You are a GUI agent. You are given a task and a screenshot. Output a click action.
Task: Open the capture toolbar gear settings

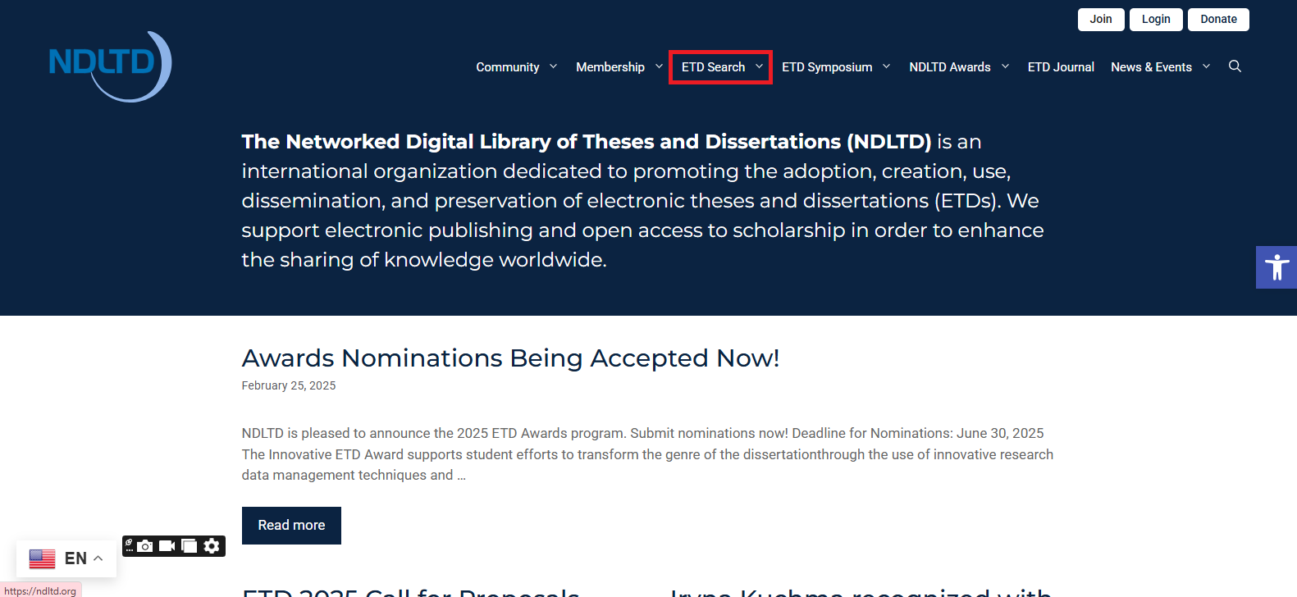tap(212, 546)
